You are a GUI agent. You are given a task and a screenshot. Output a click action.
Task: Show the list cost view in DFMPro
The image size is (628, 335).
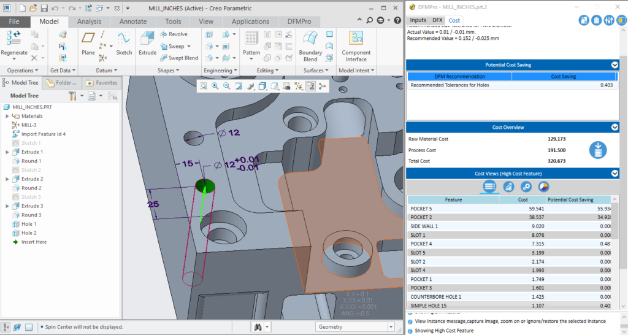point(489,187)
